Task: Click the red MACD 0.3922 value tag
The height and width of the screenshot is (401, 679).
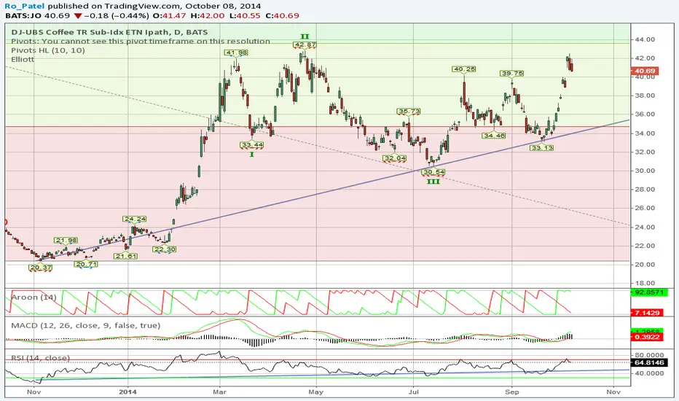Action: click(x=648, y=337)
